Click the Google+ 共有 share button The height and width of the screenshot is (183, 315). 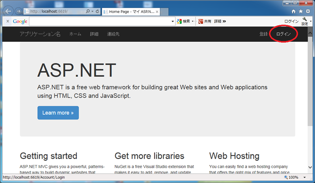[204, 21]
